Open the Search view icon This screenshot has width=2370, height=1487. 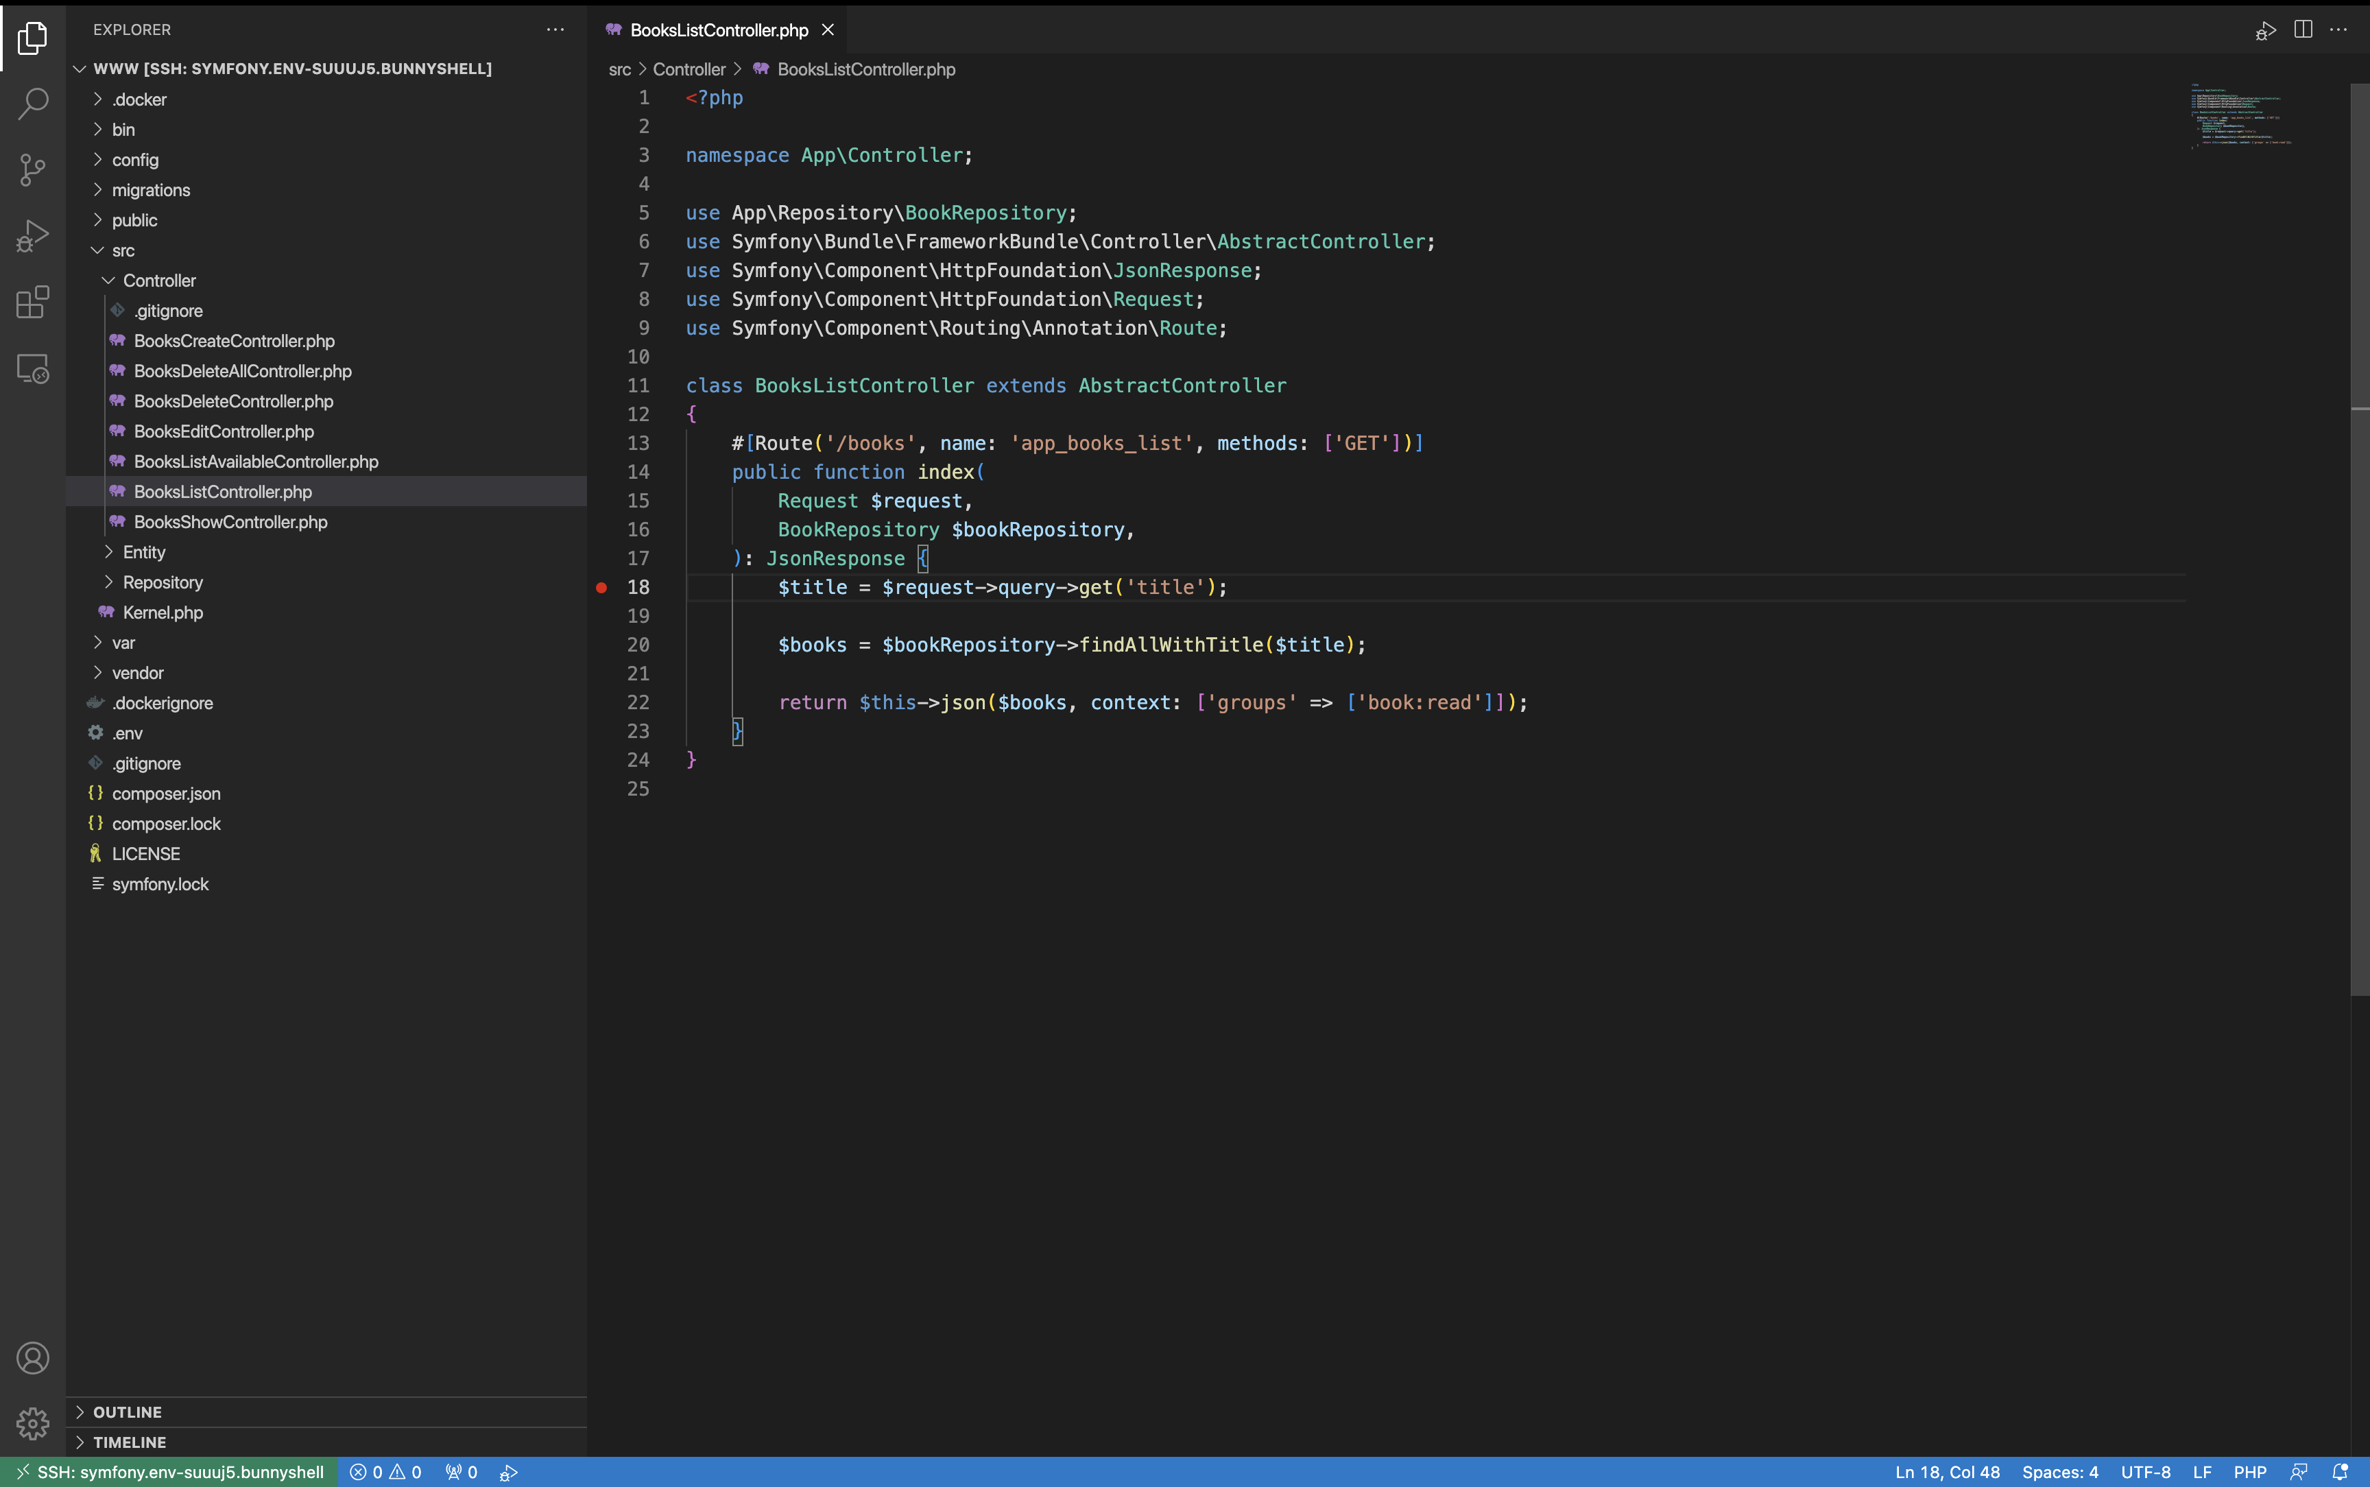click(x=32, y=104)
